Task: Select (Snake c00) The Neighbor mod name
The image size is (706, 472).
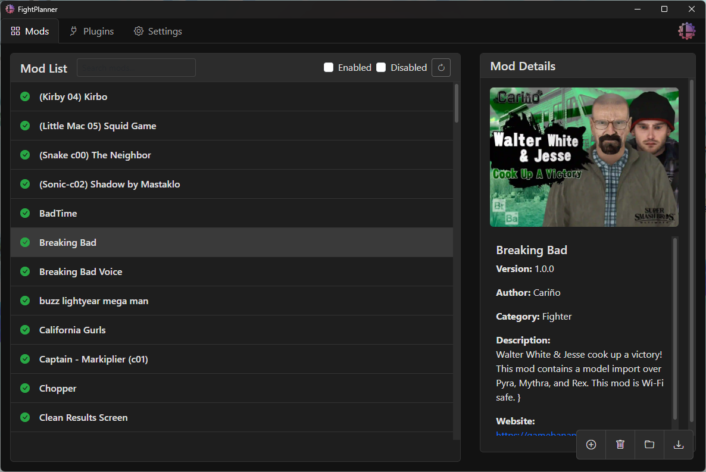Action: (x=95, y=155)
